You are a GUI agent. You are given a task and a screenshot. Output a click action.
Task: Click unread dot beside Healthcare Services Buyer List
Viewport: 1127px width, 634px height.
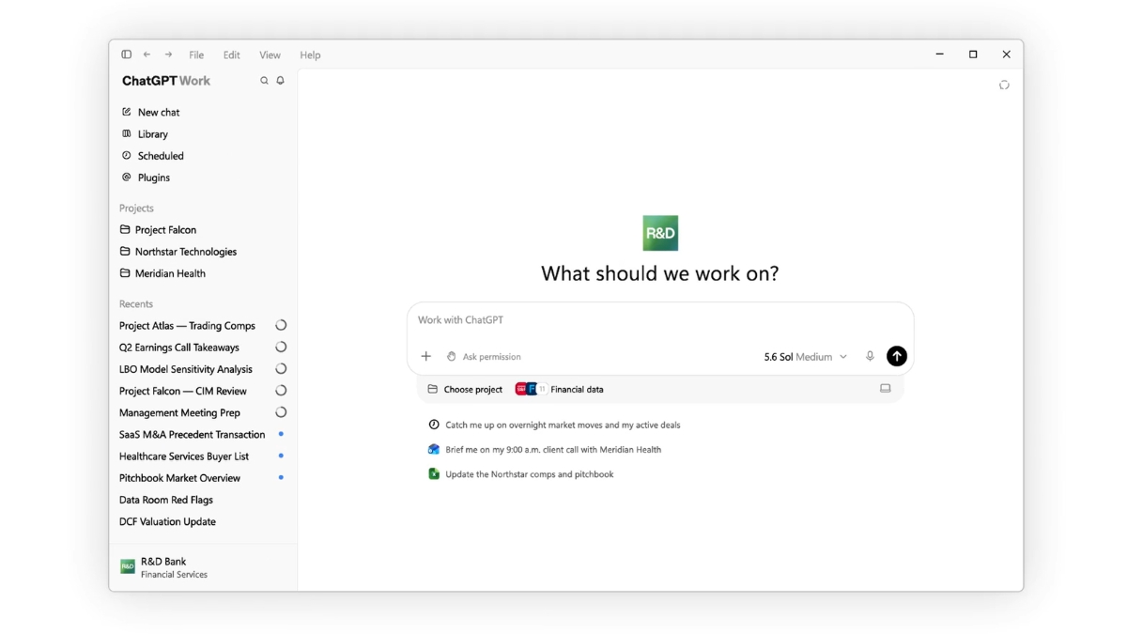[x=281, y=456]
